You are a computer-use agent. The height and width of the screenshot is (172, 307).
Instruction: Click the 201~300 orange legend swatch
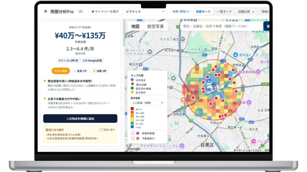(132, 116)
